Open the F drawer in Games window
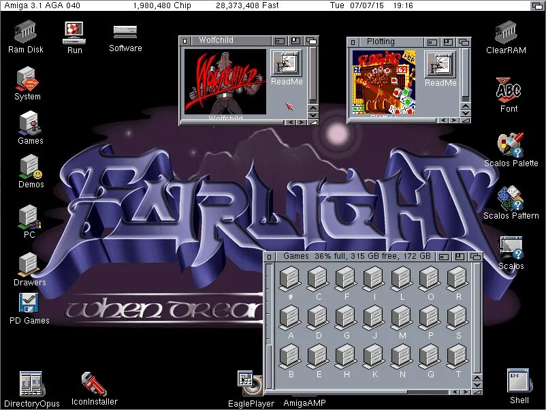Viewport: 546px width, 410px height. click(346, 283)
